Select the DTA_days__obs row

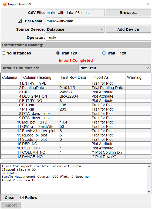click(x=76, y=114)
